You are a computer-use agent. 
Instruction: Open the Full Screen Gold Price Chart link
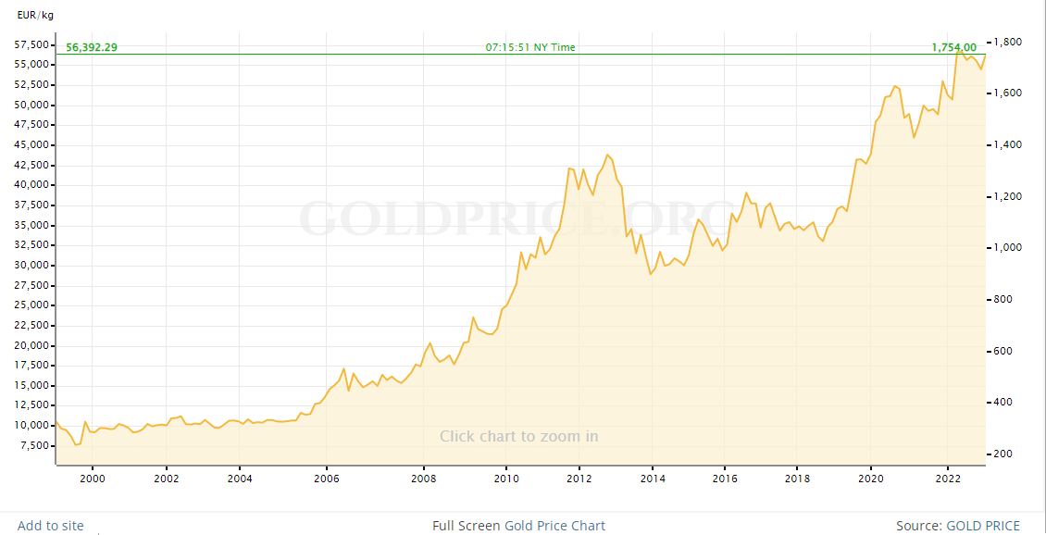(x=518, y=526)
